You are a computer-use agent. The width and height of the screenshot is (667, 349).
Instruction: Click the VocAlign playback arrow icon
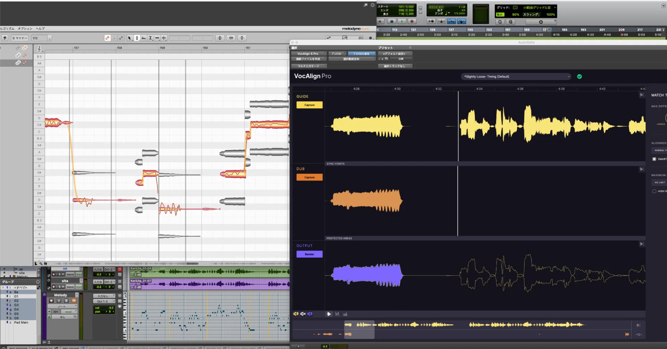click(329, 314)
